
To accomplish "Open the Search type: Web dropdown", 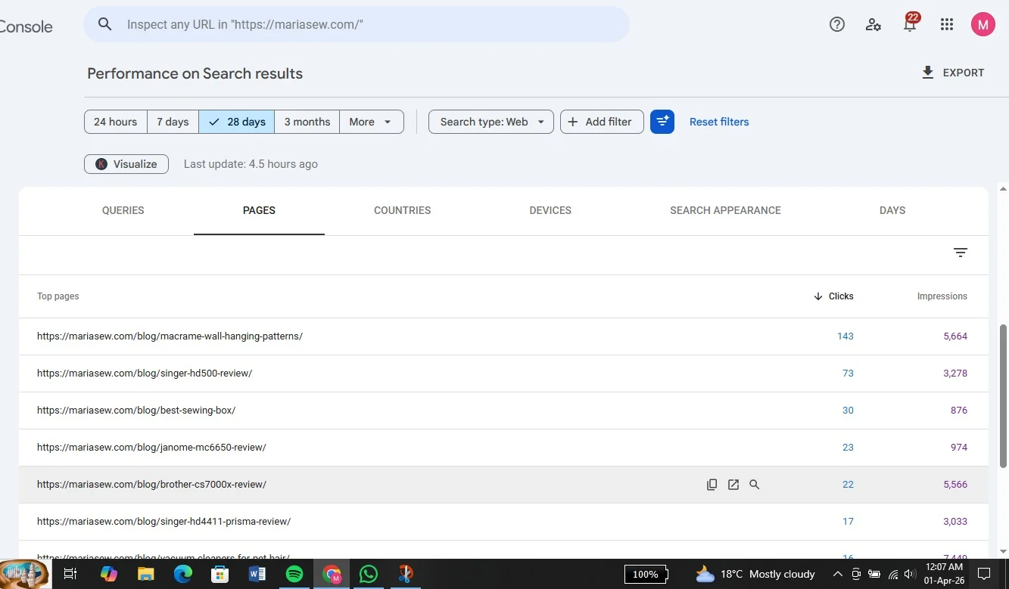I will tap(491, 122).
